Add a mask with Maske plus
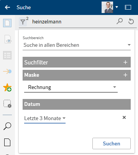Image resolution: width=138 pixels, height=155 pixels. 125,75
